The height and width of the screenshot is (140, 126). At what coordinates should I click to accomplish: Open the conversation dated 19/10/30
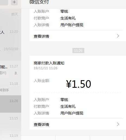(x=11, y=52)
